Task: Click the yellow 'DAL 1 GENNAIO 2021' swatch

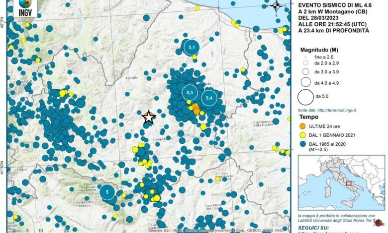Action: (302, 135)
